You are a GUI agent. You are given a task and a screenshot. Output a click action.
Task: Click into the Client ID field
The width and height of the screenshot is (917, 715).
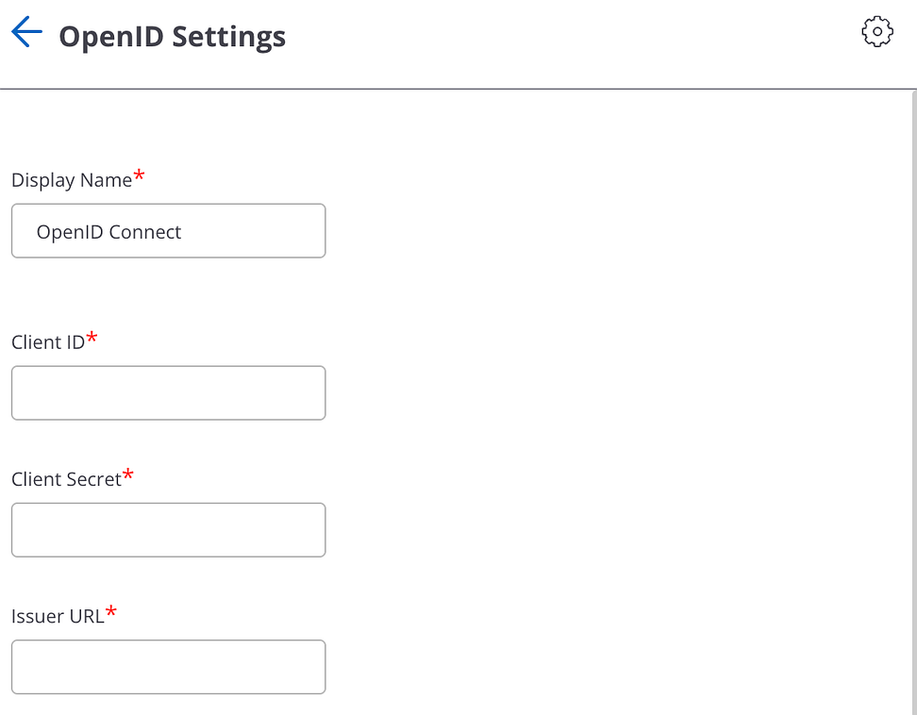[168, 393]
